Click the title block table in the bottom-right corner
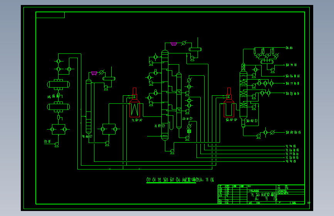The width and height of the screenshot is (334, 216). [x=261, y=194]
